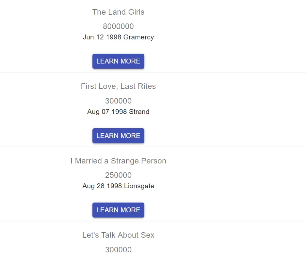Click the Strand distributor text
The height and width of the screenshot is (254, 306).
(x=139, y=112)
